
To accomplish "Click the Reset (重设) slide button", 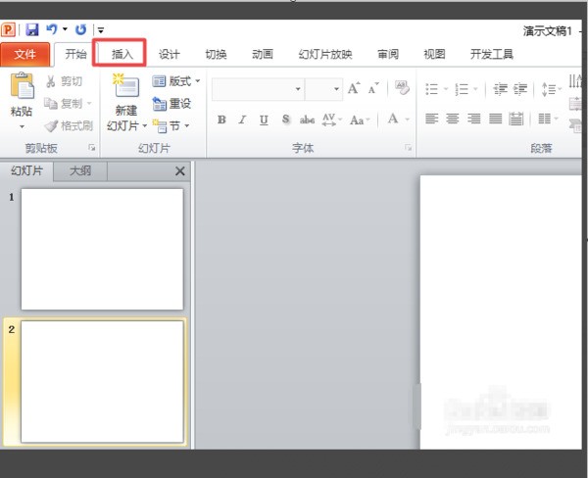I will pos(172,103).
